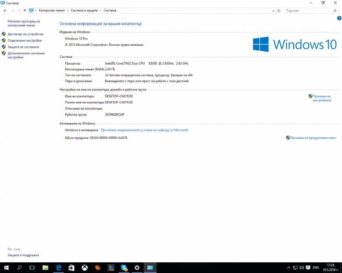Open Settings gear on taskbar
This screenshot has width=342, height=273.
point(137,268)
